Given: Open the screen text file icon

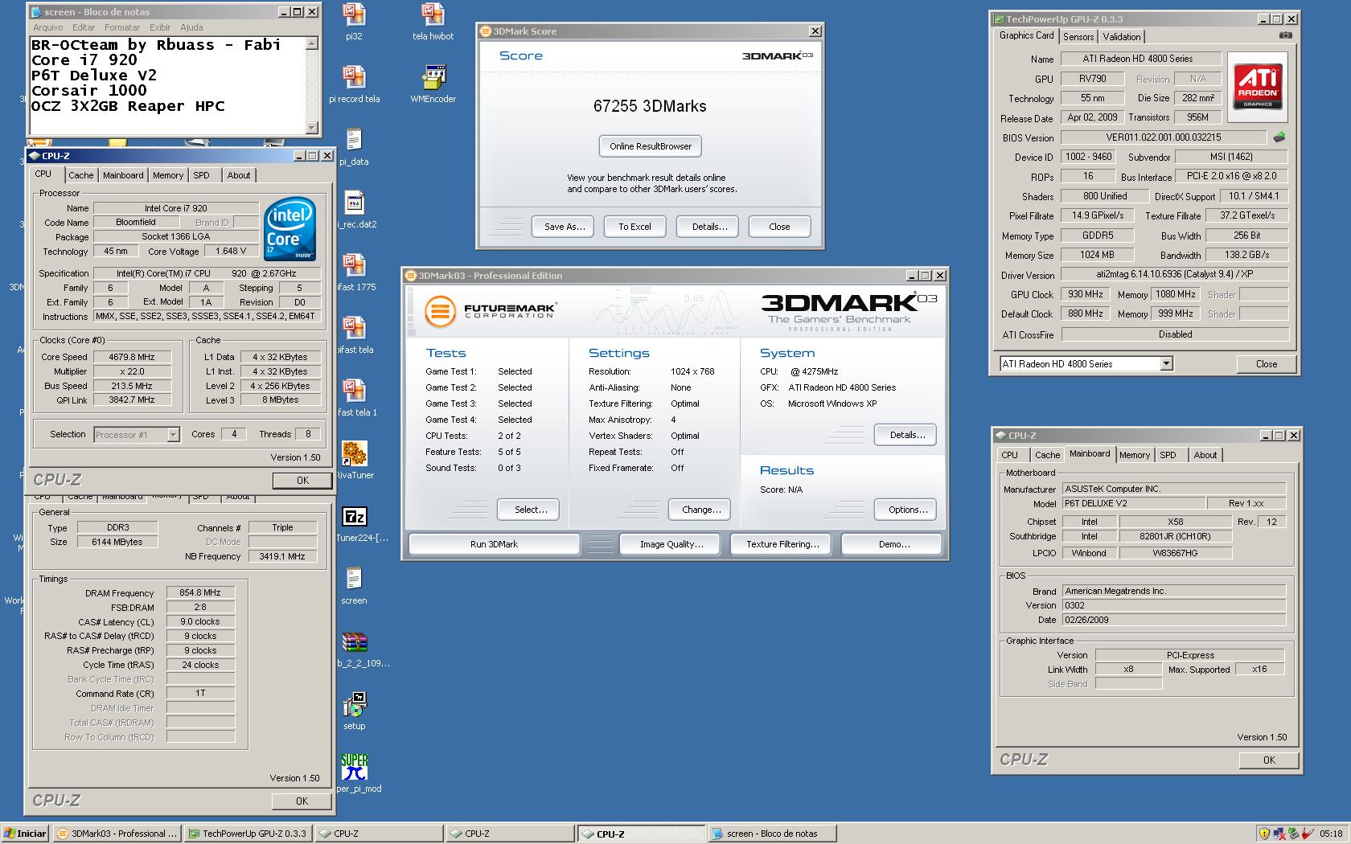Looking at the screenshot, I should [354, 579].
